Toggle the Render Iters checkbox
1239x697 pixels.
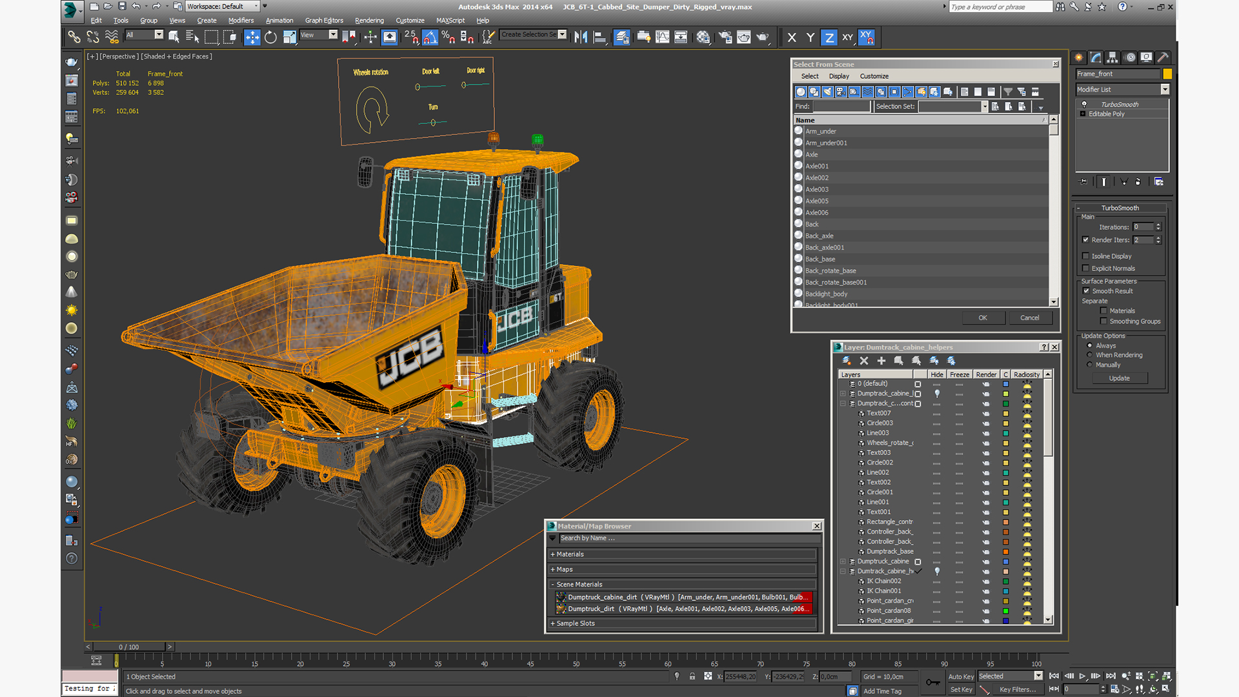1085,240
